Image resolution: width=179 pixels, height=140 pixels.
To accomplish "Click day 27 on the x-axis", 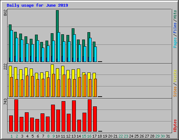I will [x=147, y=136].
